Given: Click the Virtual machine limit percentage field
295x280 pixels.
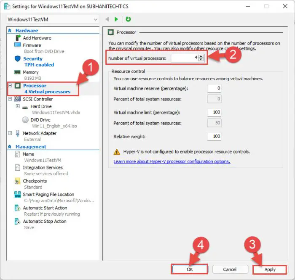Looking at the screenshot, I should point(214,113).
